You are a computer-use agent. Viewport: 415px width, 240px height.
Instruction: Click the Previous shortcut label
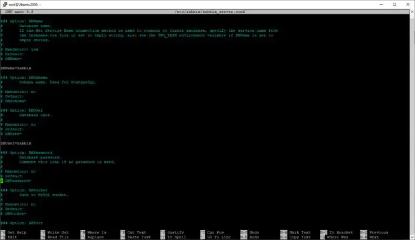point(379,232)
